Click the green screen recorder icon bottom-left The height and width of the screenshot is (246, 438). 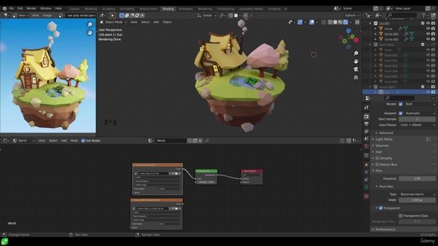[4, 241]
